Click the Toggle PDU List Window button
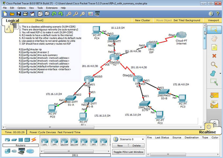The image size is (223, 158). [128, 152]
